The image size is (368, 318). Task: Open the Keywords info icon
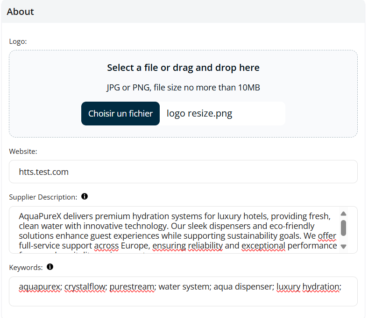tap(50, 267)
